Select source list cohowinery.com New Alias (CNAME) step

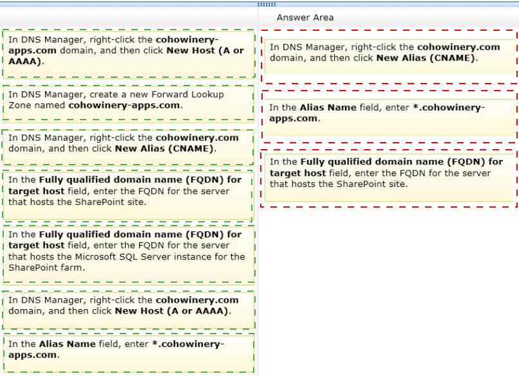pos(128,147)
